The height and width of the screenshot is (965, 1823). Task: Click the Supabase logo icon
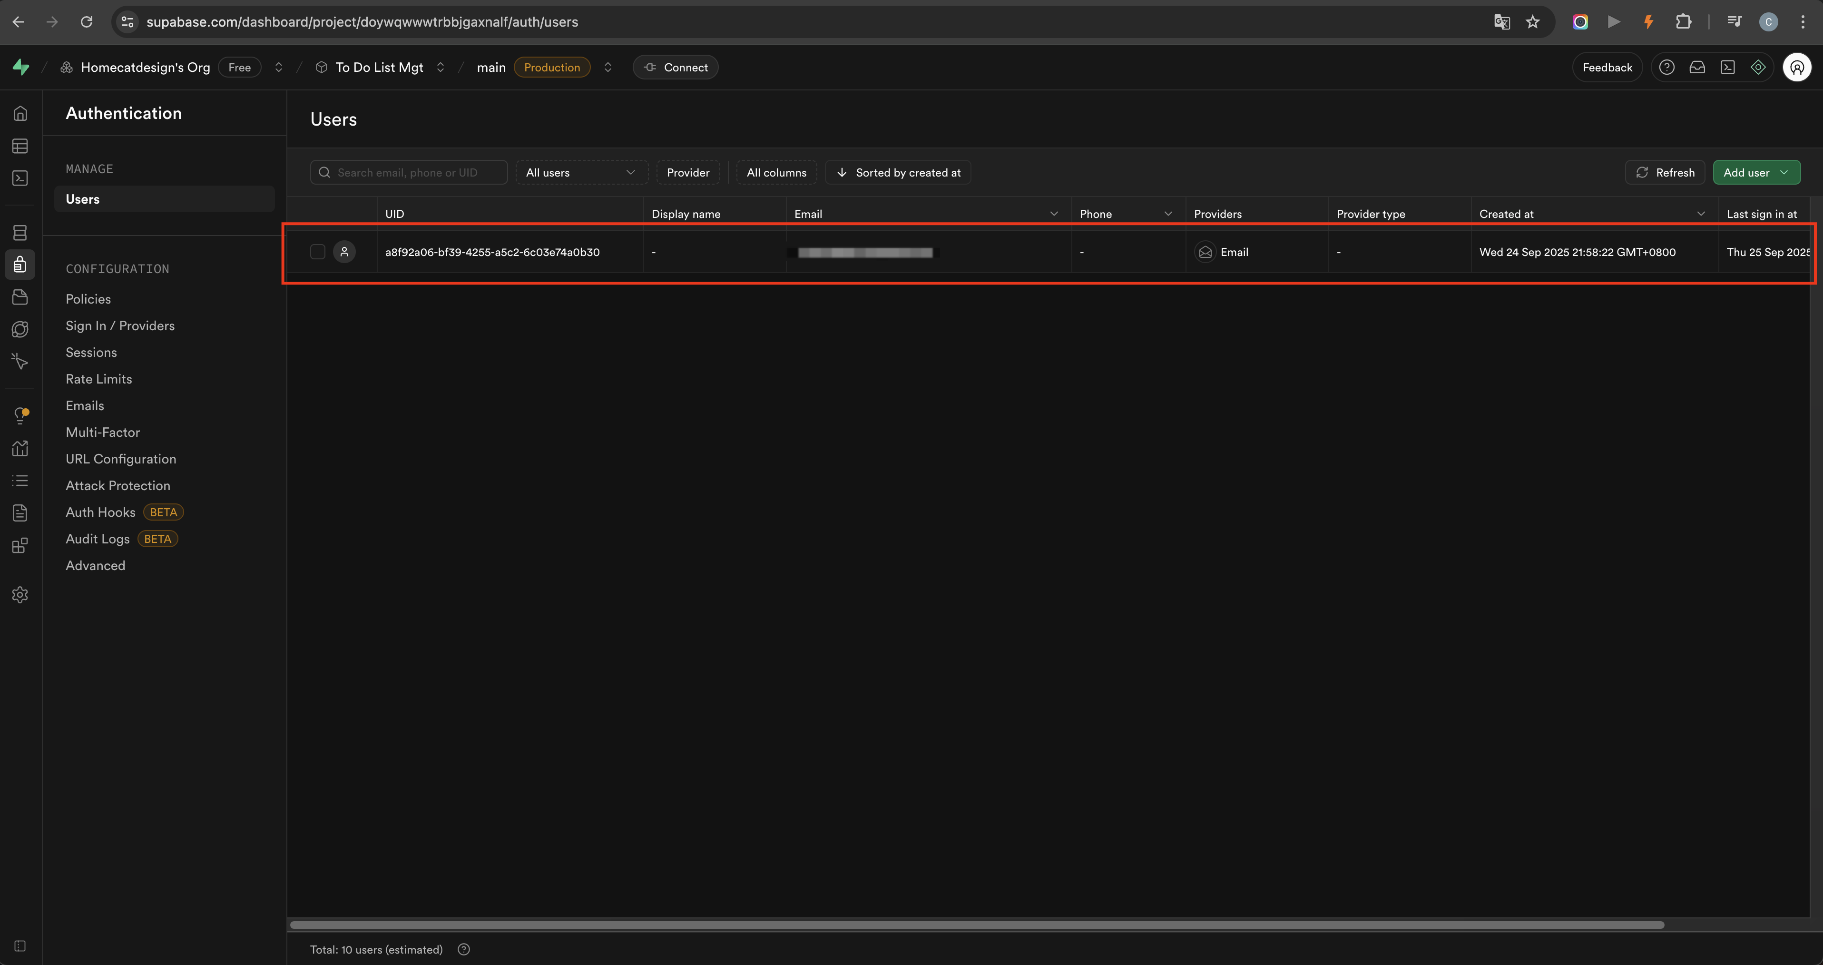(x=21, y=67)
